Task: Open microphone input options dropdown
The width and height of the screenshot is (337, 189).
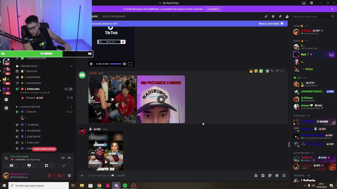Action: tap(54, 176)
